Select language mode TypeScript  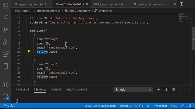pos(161,106)
